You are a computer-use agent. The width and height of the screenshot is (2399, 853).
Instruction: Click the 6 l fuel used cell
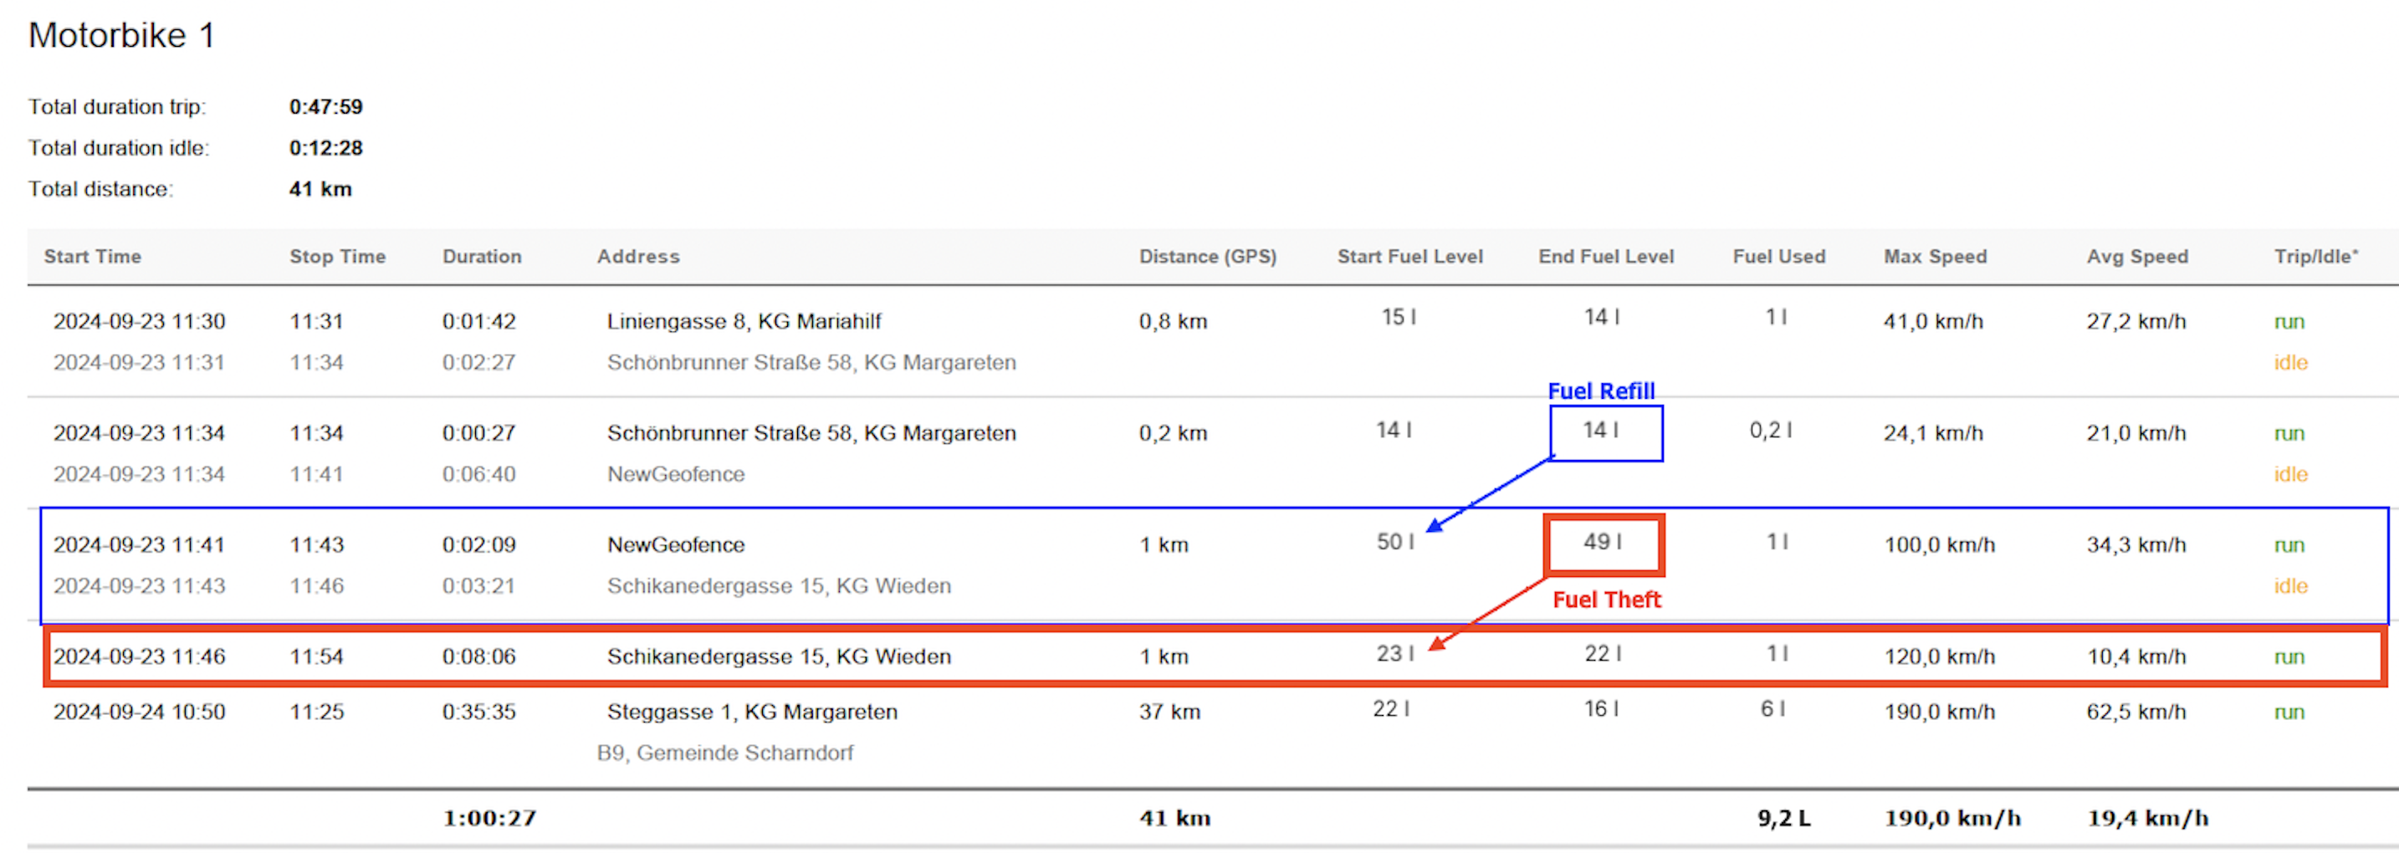pyautogui.click(x=1772, y=708)
